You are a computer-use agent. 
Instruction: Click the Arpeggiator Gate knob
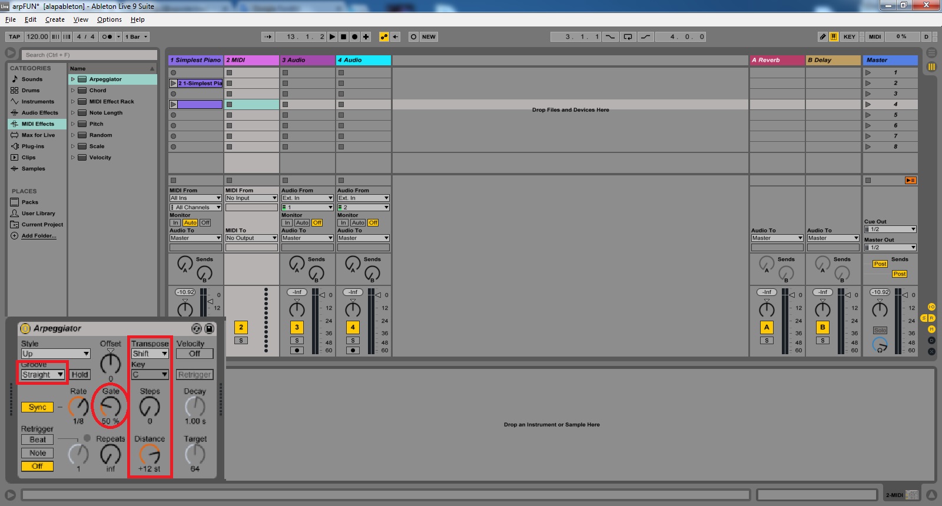[x=110, y=407]
